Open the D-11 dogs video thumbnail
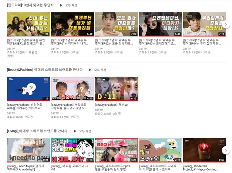Image resolution: width=232 pixels, height=173 pixels. (x=116, y=89)
